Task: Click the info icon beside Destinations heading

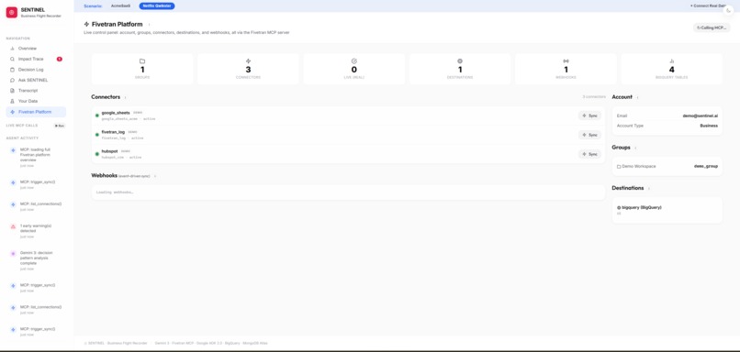Action: point(649,189)
